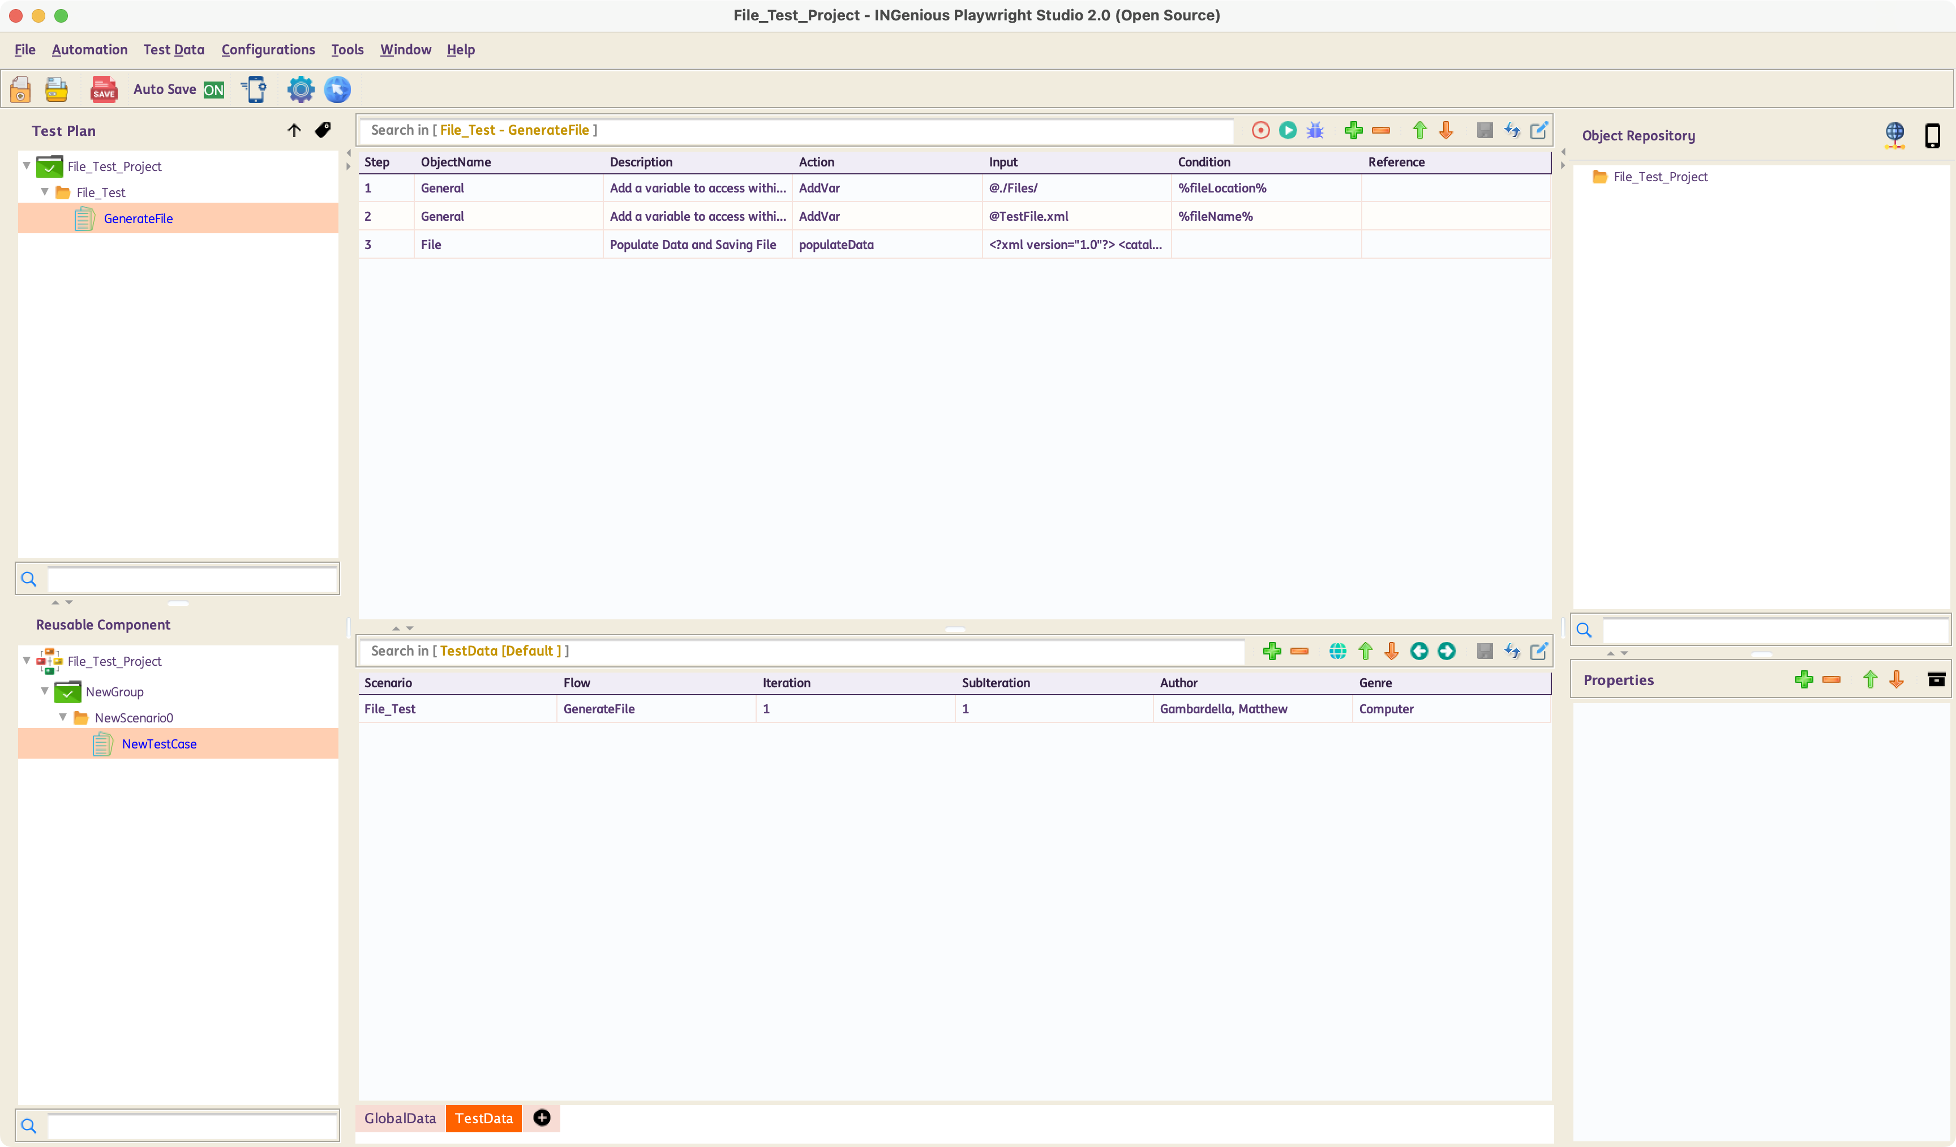Open the Test Data menu

[174, 50]
